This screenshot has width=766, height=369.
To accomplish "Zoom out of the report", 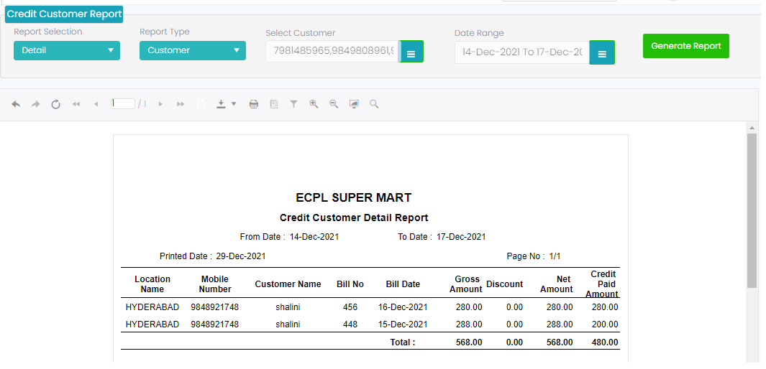I will point(334,104).
